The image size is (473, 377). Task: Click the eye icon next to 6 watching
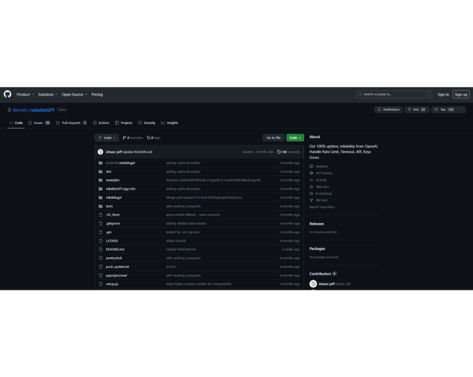311,194
